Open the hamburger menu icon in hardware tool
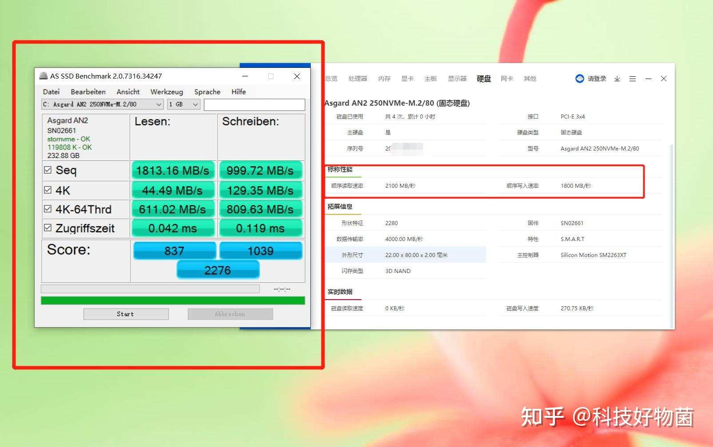Image resolution: width=713 pixels, height=447 pixels. tap(633, 79)
